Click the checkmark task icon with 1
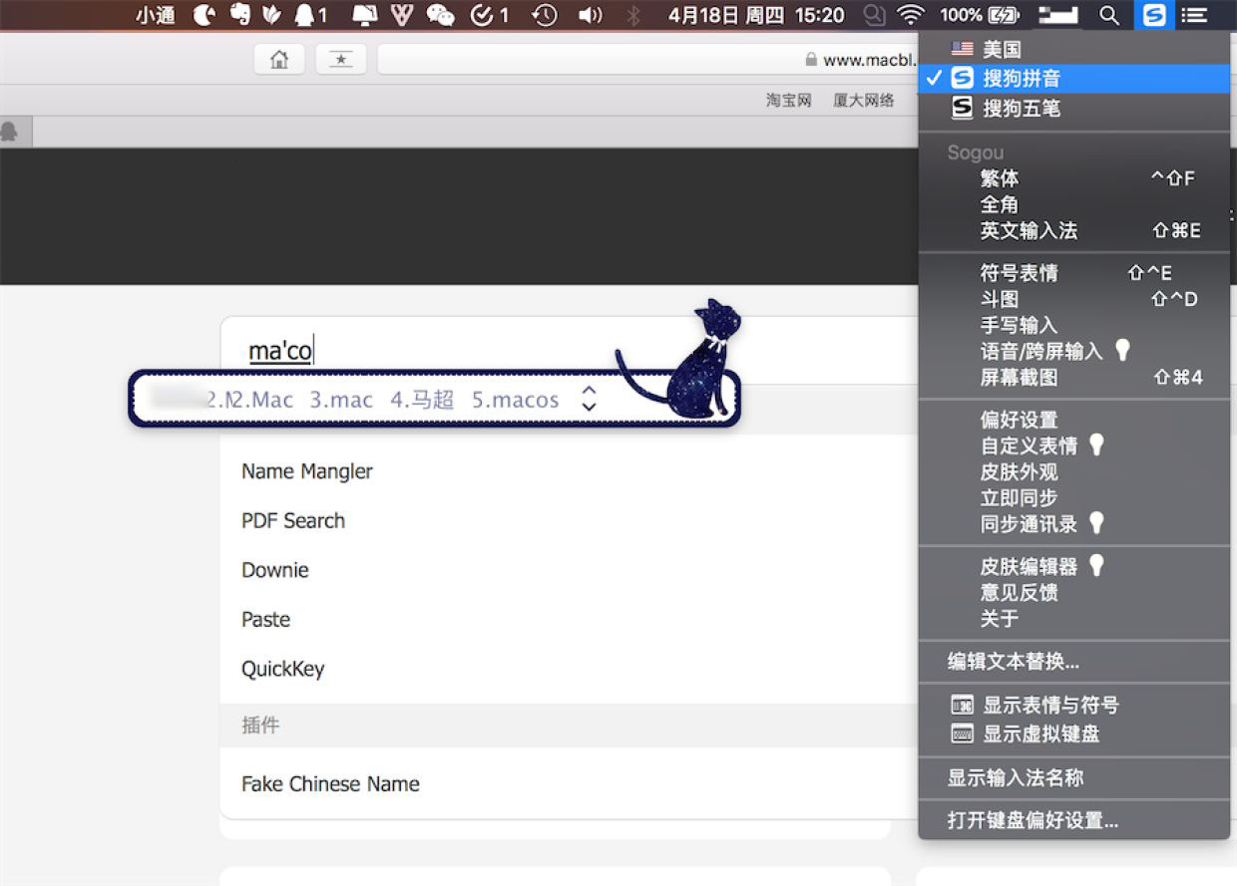The height and width of the screenshot is (886, 1237). 489,15
